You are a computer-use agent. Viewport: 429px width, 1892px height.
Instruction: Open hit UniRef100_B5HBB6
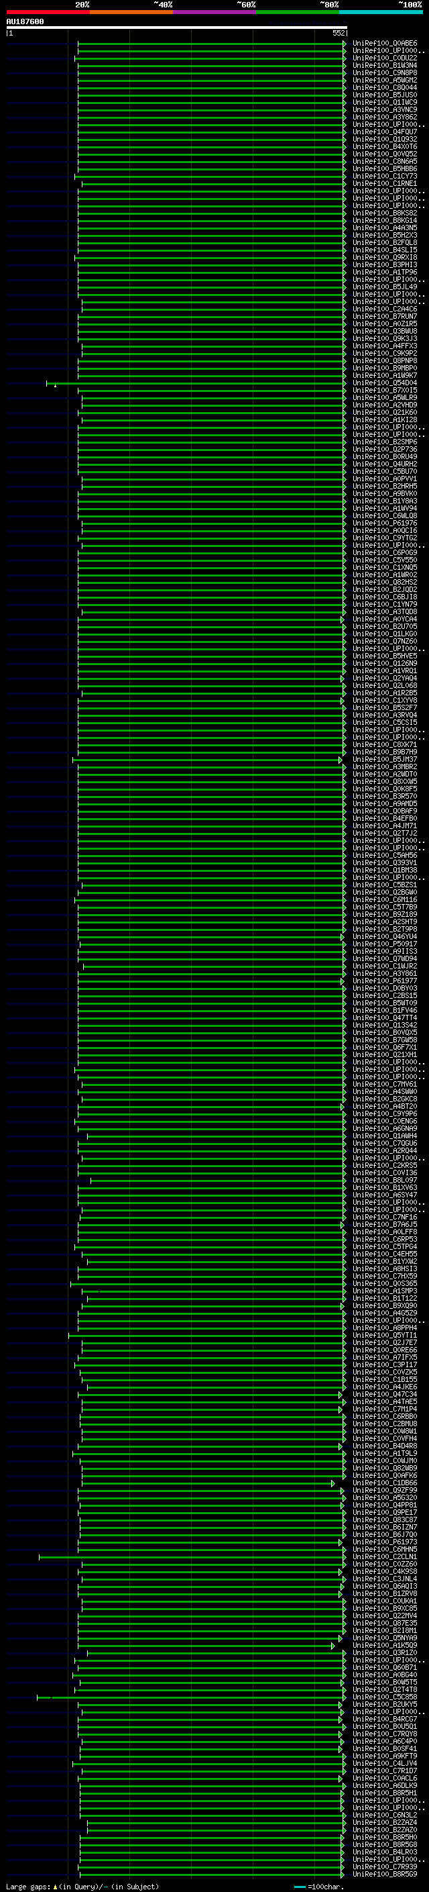click(x=385, y=169)
